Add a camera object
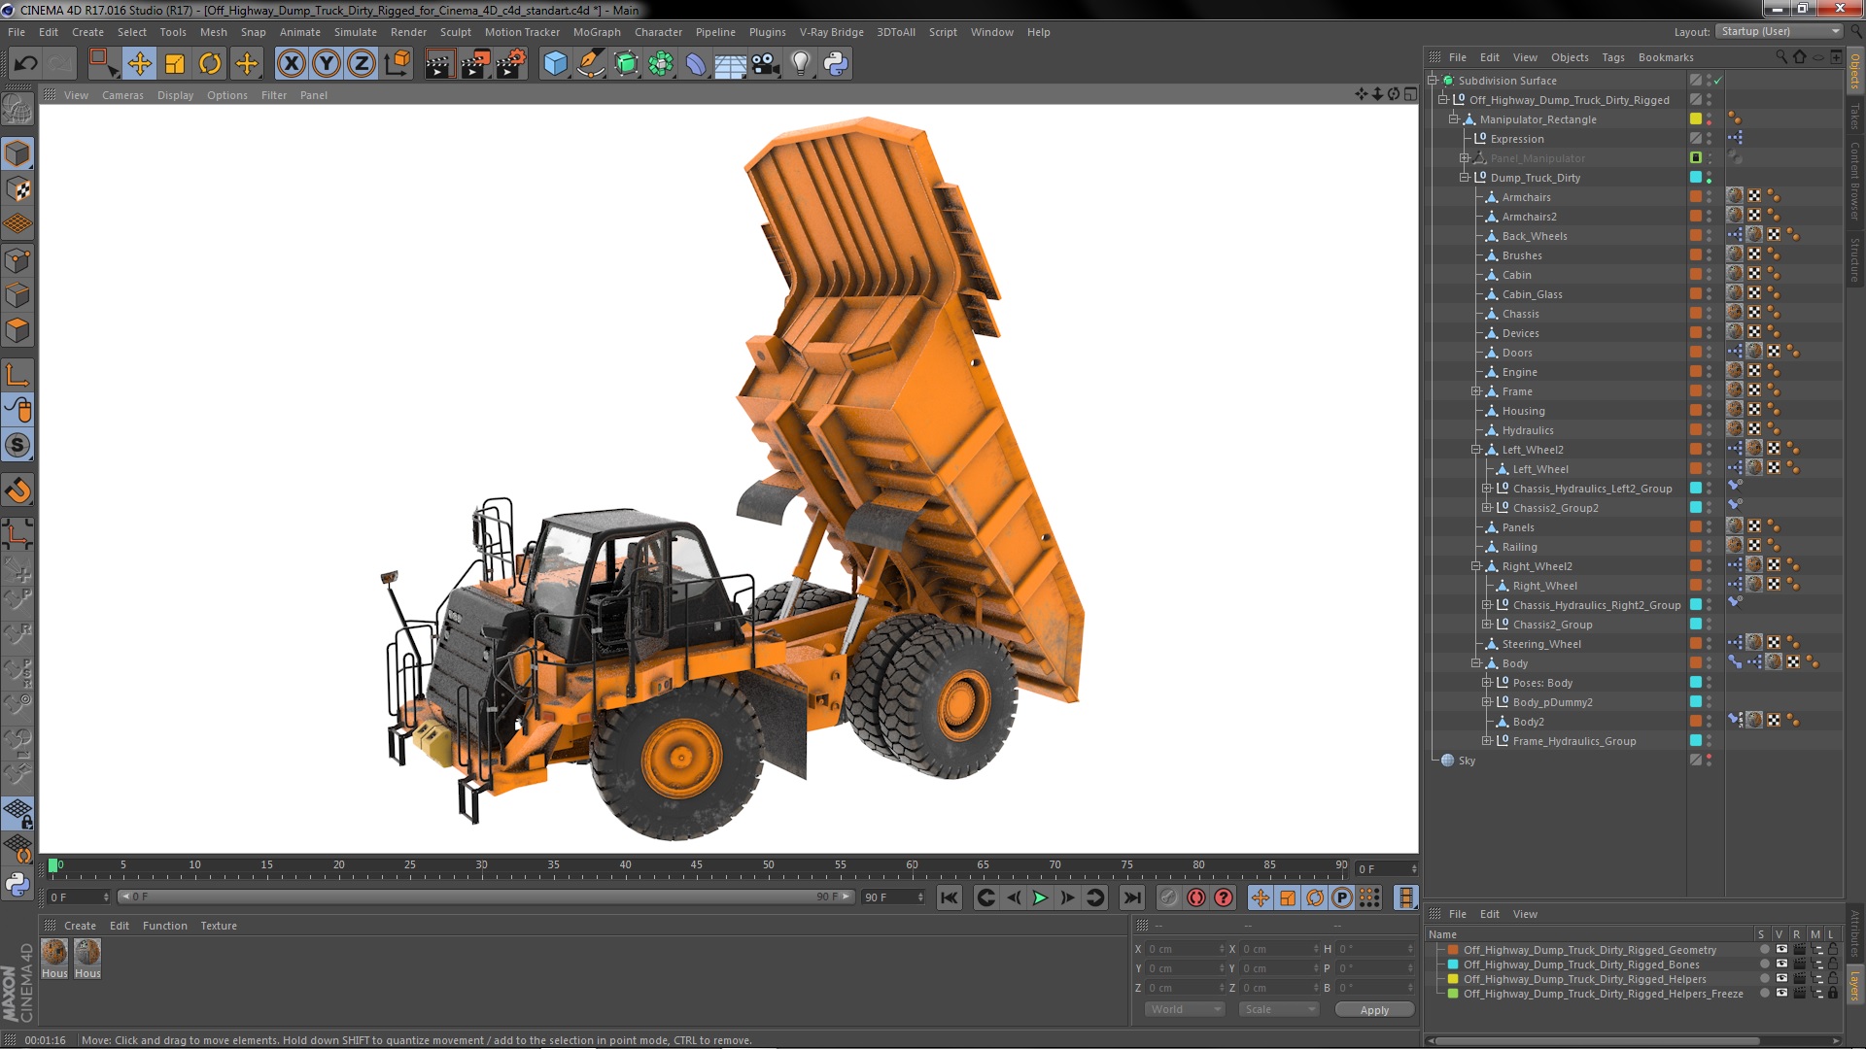This screenshot has height=1049, width=1866. coord(766,64)
